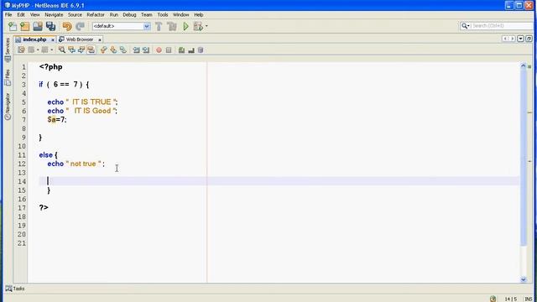Screen dimensions: 537x302
Task: Click Next Bookmark icon
Action: 113,50
